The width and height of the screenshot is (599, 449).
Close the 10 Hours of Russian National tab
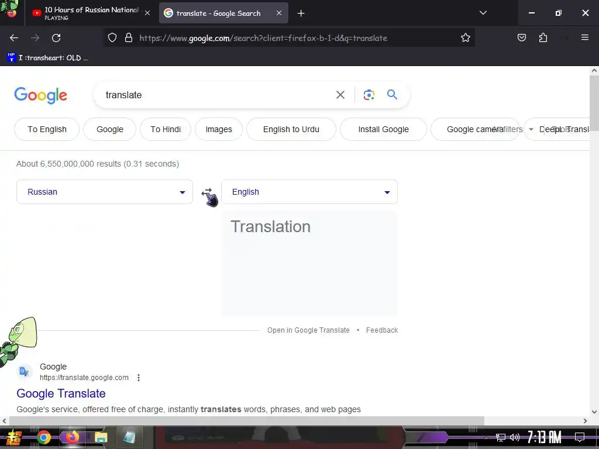tap(147, 13)
